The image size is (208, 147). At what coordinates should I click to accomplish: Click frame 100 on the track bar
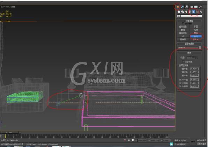point(167,137)
